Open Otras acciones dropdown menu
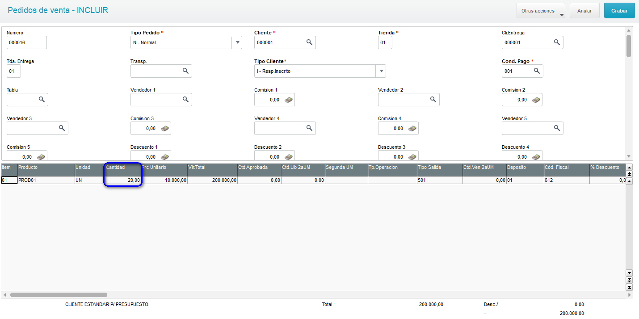 point(541,11)
